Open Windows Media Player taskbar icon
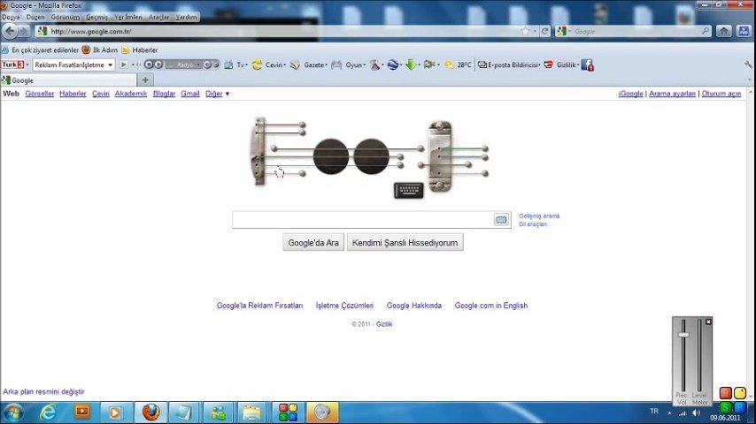The height and width of the screenshot is (424, 756). [x=115, y=413]
